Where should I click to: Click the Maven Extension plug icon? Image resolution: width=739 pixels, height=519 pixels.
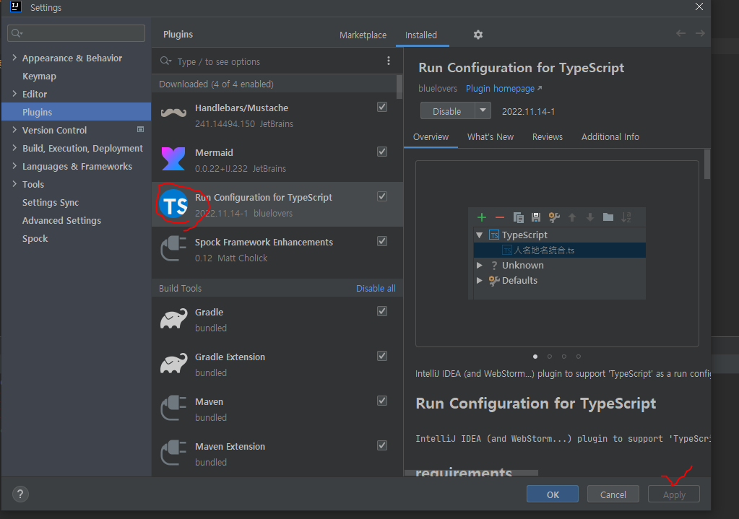point(173,453)
